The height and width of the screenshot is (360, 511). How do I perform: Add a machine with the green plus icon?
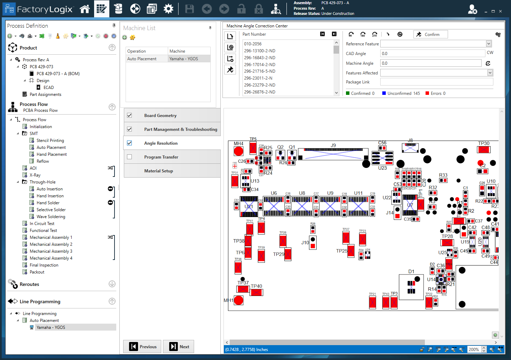(x=125, y=37)
